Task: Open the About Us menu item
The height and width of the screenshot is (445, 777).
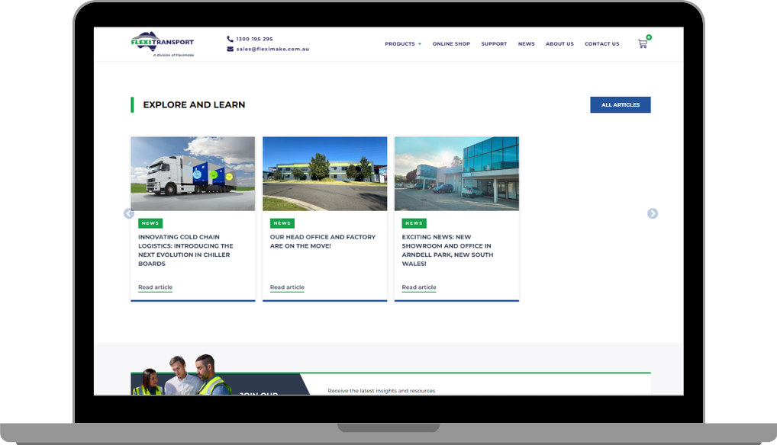Action: (559, 44)
